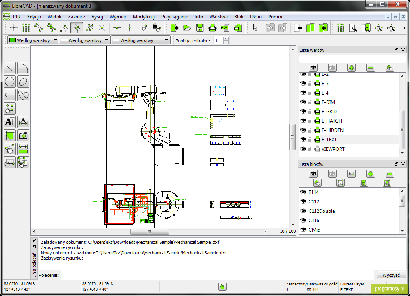Export drawing as PDF
The image size is (410, 296).
click(225, 28)
